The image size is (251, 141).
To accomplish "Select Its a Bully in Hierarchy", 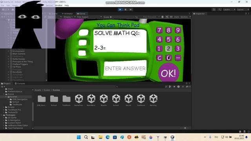I will click(x=17, y=72).
